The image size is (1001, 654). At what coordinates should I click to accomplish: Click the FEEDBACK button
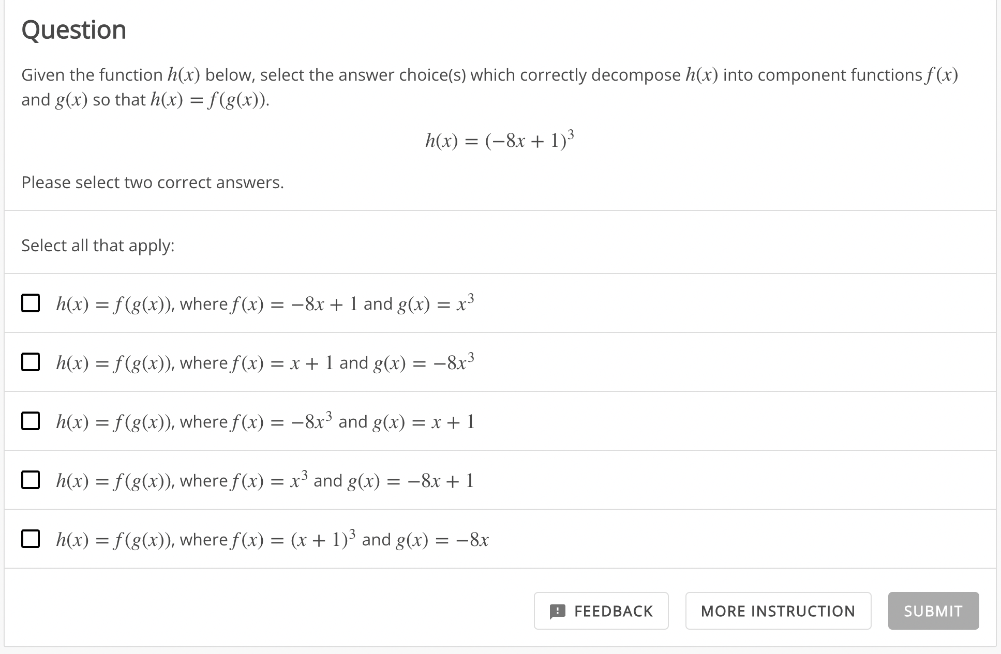[x=601, y=611]
